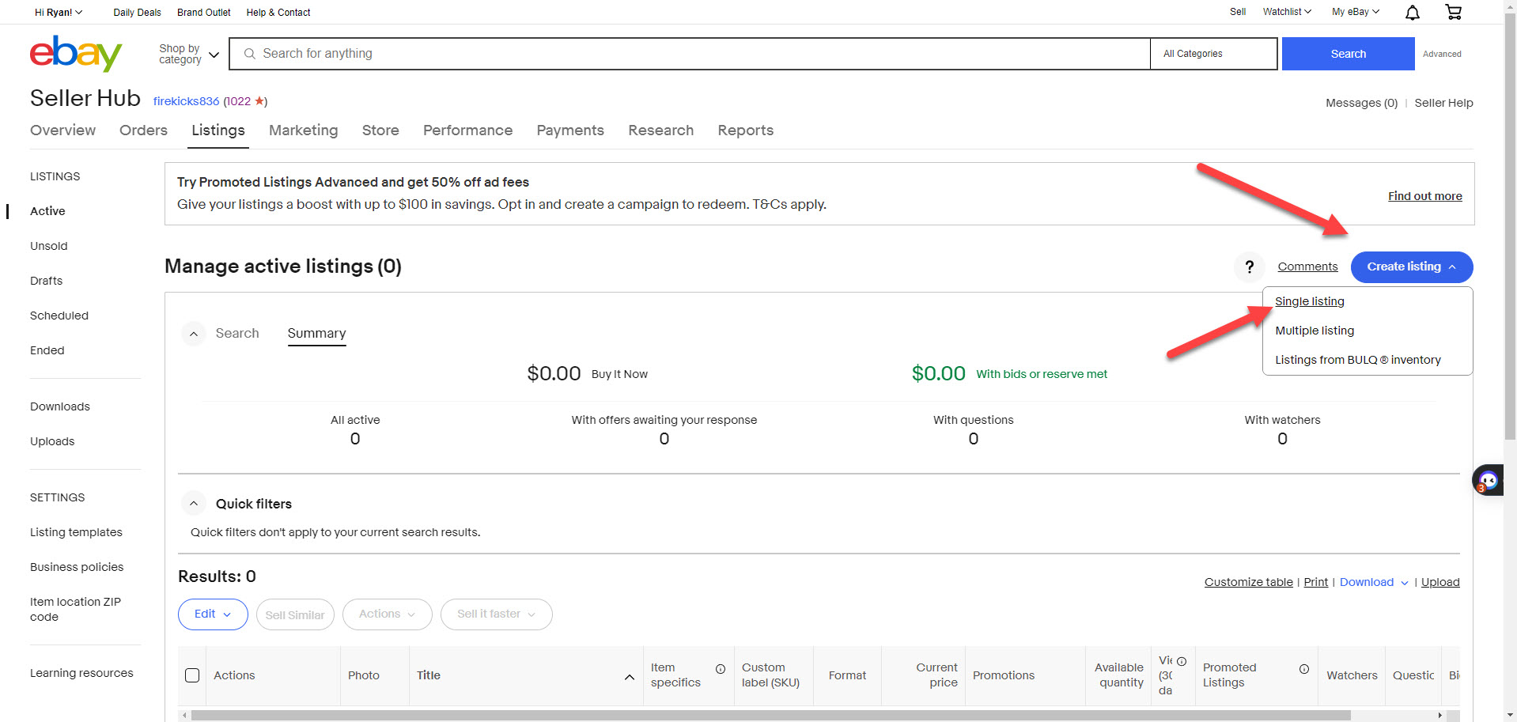Click the Item specifics info icon
The height and width of the screenshot is (722, 1517).
pyautogui.click(x=721, y=669)
